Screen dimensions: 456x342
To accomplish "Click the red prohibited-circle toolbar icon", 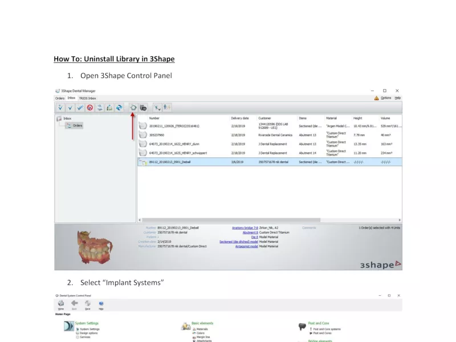I will click(90, 108).
